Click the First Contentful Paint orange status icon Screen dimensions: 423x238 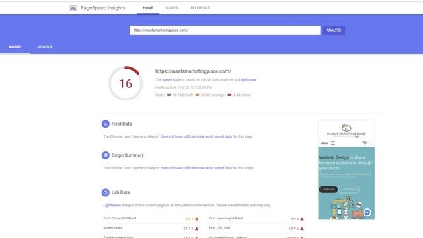(x=197, y=219)
